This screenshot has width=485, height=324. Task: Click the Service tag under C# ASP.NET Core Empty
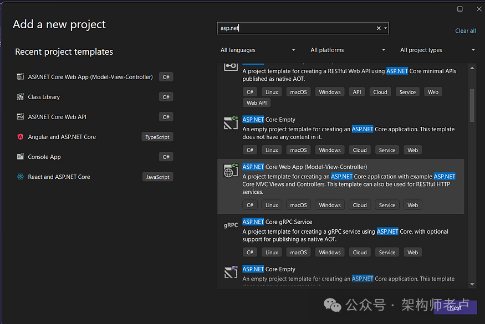coord(387,150)
